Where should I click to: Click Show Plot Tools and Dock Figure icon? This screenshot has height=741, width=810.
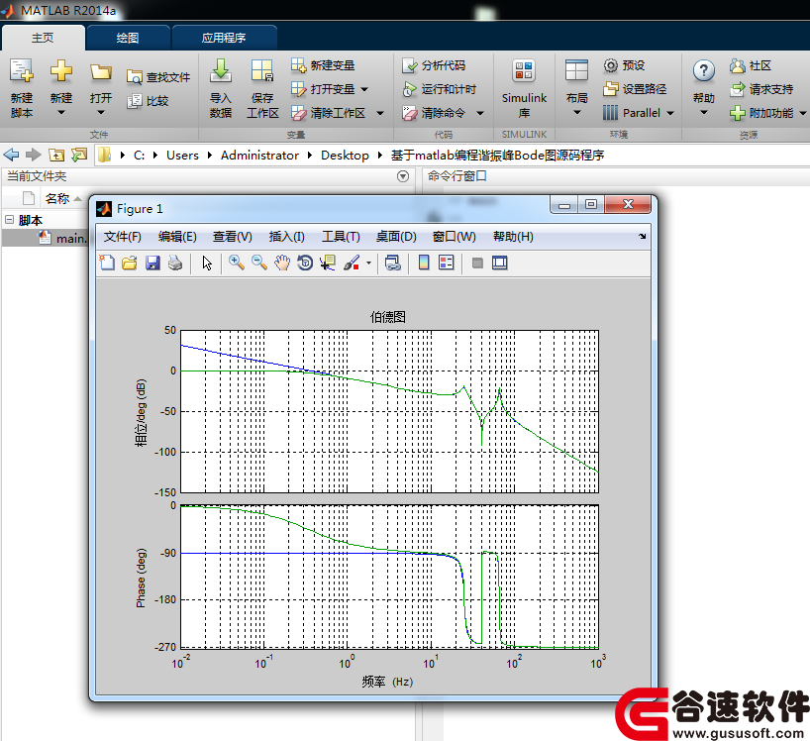499,264
